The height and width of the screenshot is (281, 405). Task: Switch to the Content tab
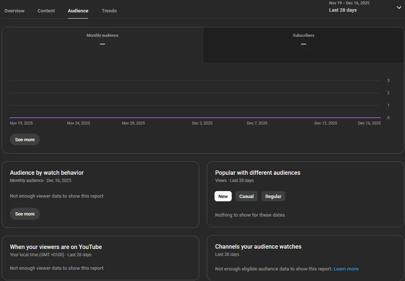click(x=46, y=11)
